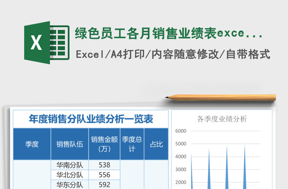
Task: Click the 季度 column header
Action: pos(32,144)
